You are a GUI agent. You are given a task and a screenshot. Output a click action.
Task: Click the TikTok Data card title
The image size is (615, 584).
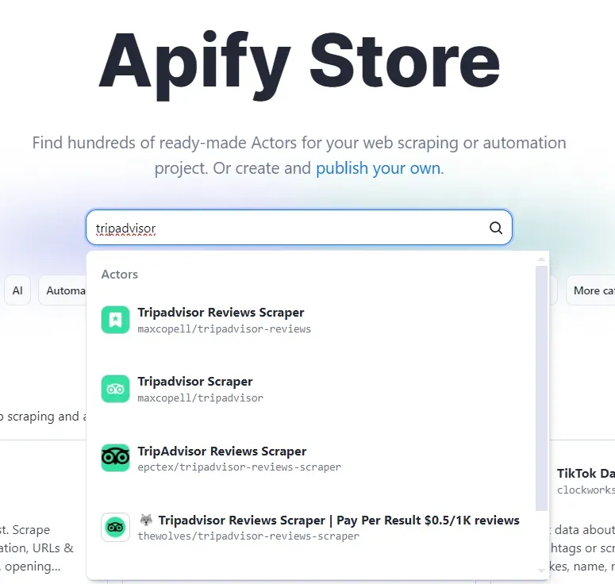click(586, 474)
